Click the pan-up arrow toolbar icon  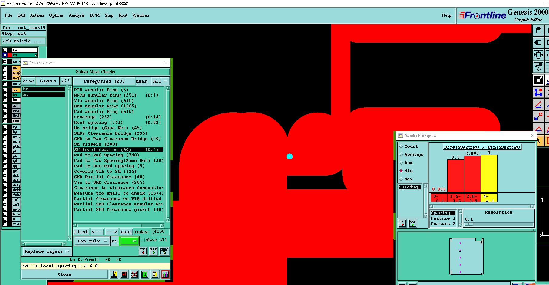click(538, 31)
